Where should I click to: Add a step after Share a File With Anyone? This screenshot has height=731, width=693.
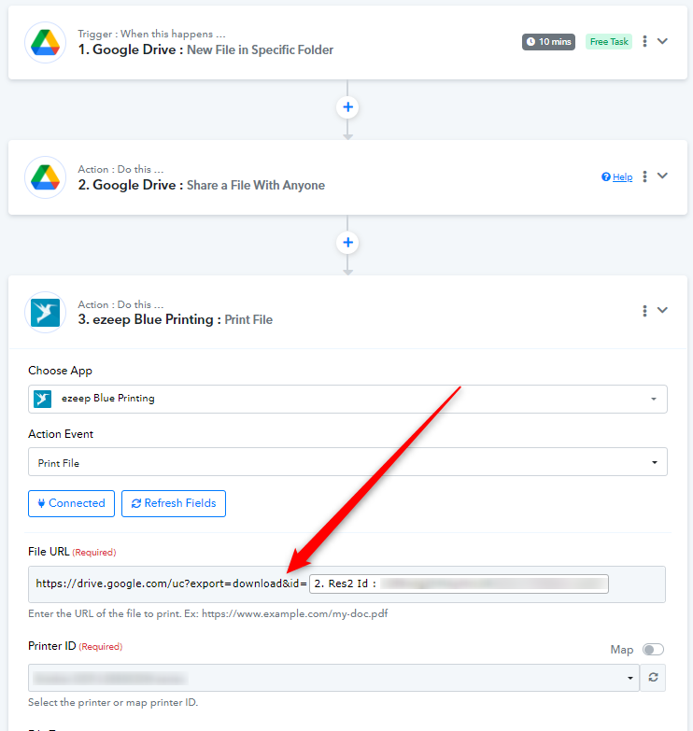(347, 243)
